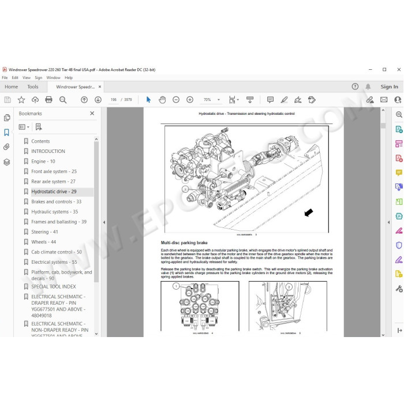
Task: Open the find text magnifier
Action: pos(63,100)
